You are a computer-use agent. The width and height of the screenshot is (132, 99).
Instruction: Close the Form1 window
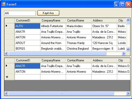tap(129, 4)
